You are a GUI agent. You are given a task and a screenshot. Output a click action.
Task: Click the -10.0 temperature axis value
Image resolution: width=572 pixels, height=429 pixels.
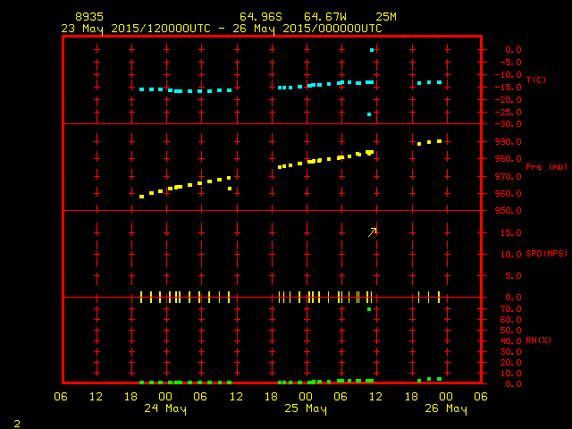509,75
